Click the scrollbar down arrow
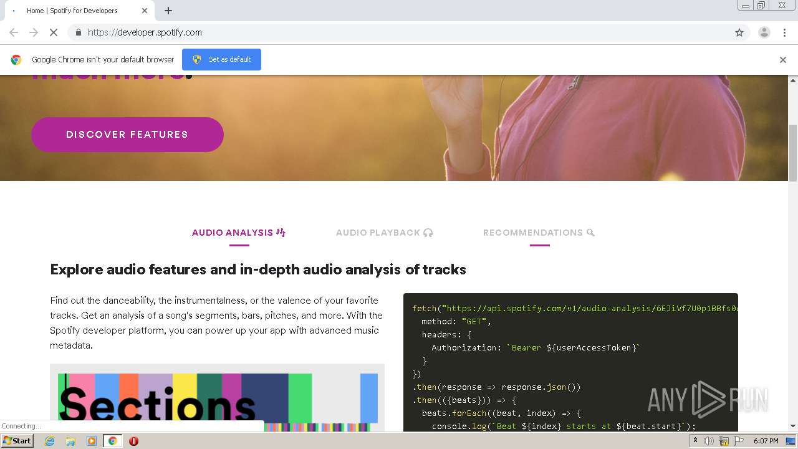 [x=793, y=426]
